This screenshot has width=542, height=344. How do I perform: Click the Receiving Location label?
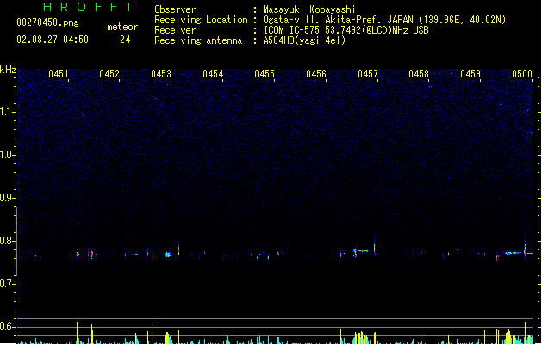[x=201, y=20]
